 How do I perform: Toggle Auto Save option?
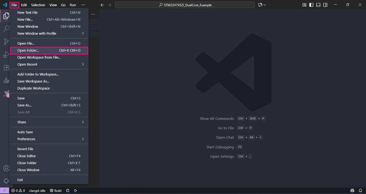(49, 132)
